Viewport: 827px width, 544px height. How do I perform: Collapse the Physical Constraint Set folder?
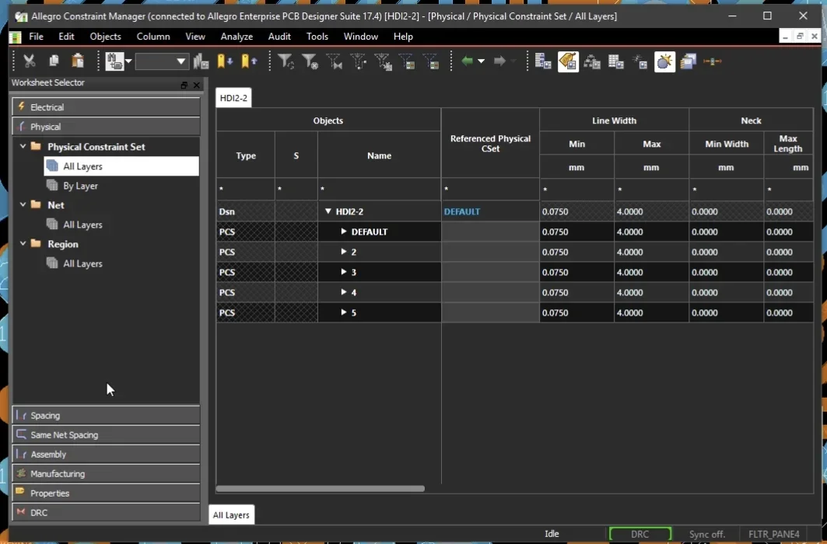[23, 146]
